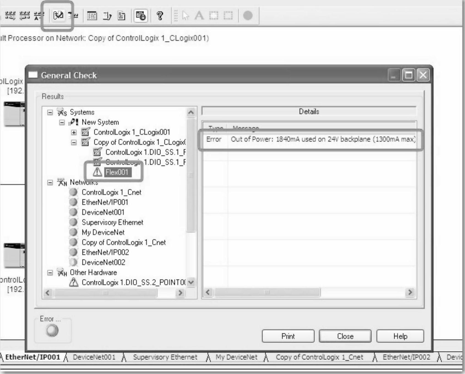Click the Details pane scroll right arrow
Screen dimensions: 465x374
tap(410, 292)
